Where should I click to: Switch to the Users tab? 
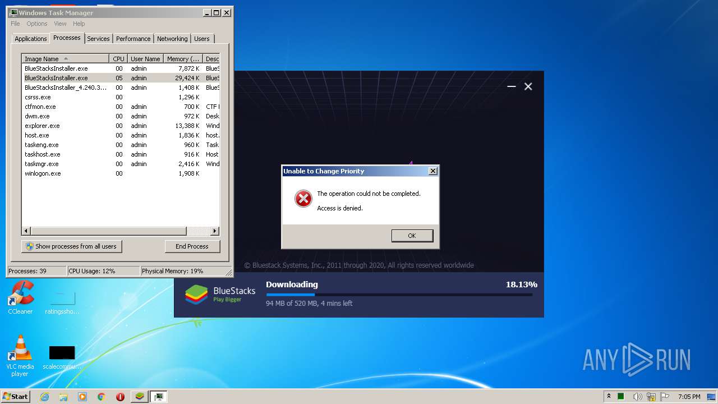pos(202,39)
